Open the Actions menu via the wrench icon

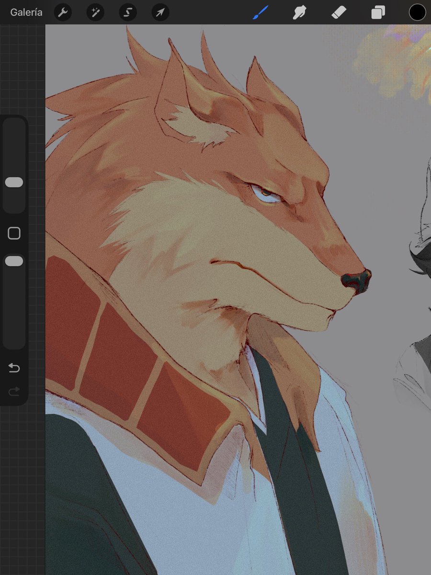click(x=63, y=12)
